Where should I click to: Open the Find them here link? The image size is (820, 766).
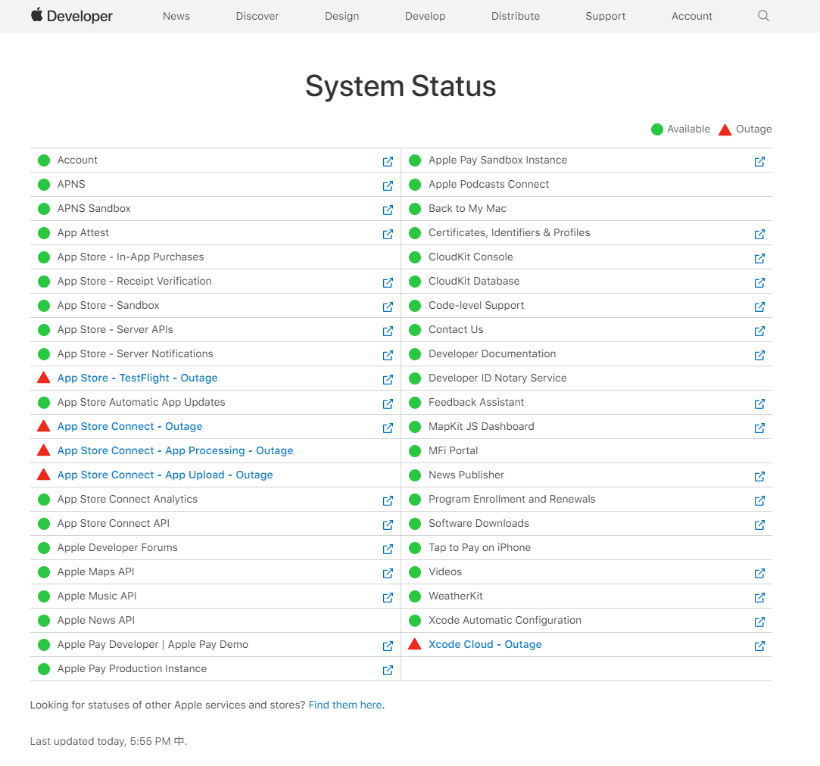(x=345, y=705)
